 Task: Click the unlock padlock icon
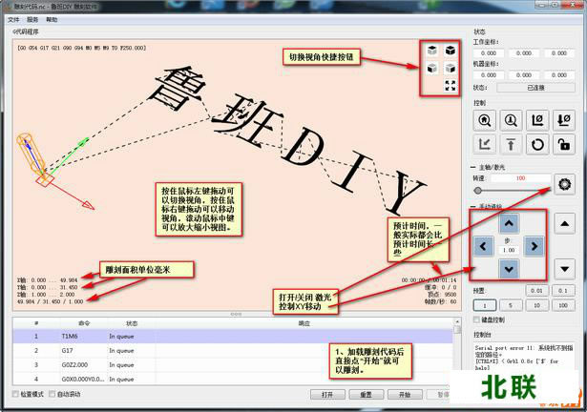[565, 145]
